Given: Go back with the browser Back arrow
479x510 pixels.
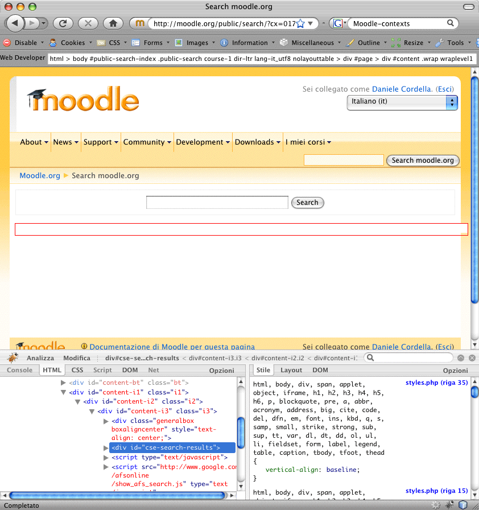Looking at the screenshot, I should click(x=15, y=23).
